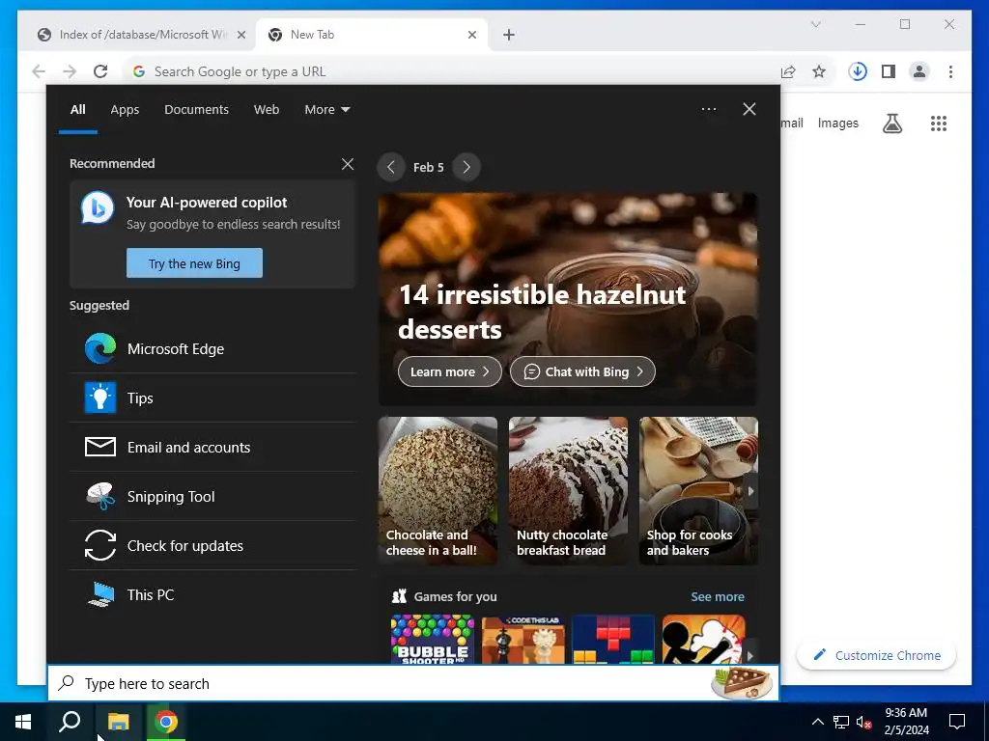989x741 pixels.
Task: Click the Bing copilot logo icon
Action: [x=98, y=207]
